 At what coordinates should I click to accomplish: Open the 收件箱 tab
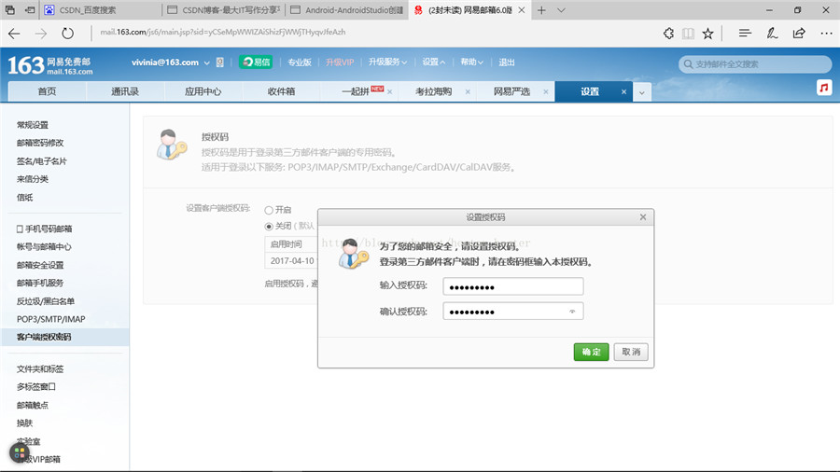point(281,91)
